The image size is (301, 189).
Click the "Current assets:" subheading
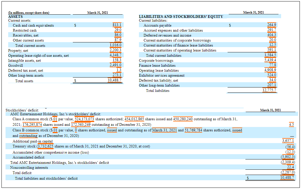(x=20, y=20)
